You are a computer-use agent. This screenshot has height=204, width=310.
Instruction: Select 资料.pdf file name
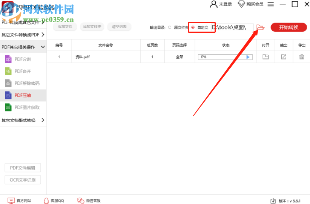point(83,57)
